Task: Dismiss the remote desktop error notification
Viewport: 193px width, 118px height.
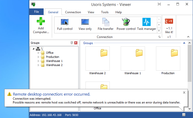Action: [x=184, y=93]
